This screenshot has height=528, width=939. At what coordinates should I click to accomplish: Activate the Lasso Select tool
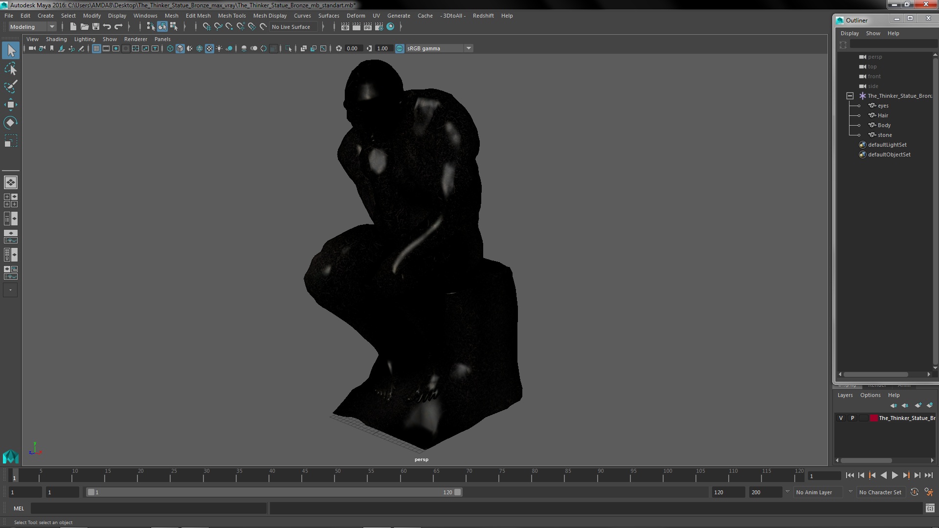pos(11,69)
